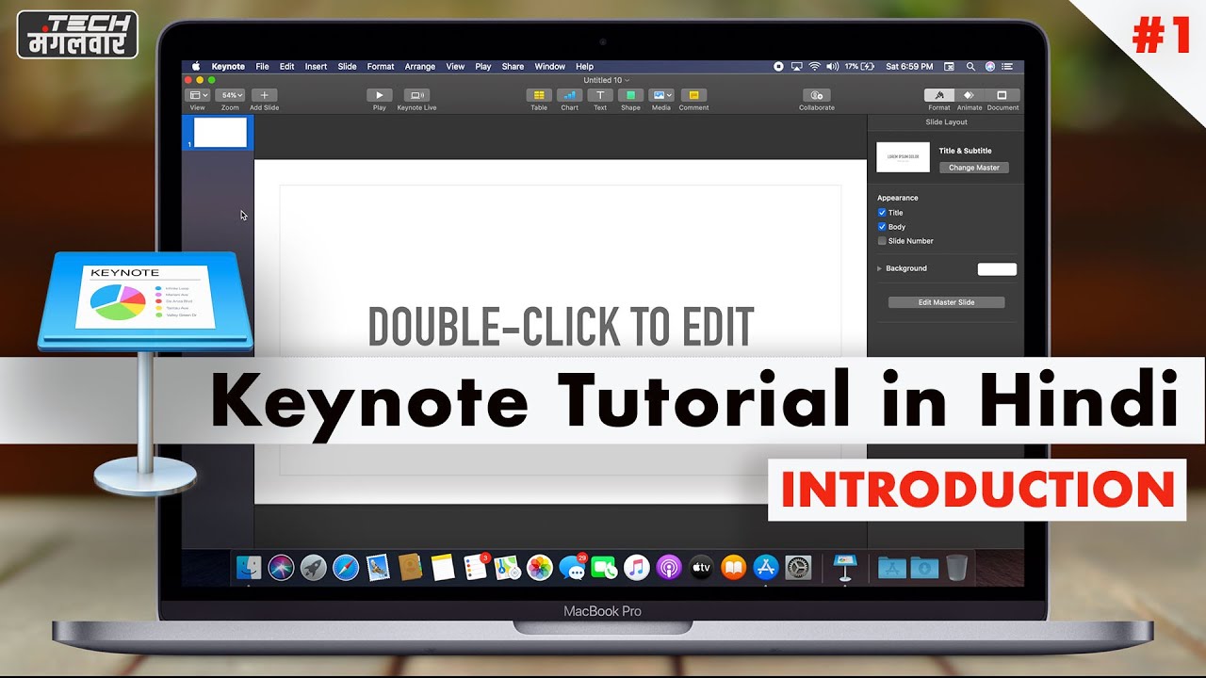1206x678 pixels.
Task: Click the Change Master button
Action: 974,168
